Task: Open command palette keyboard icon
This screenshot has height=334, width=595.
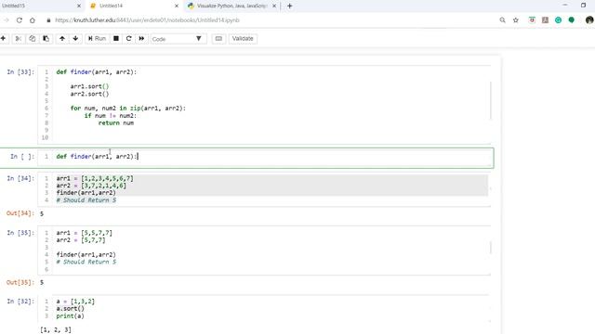Action: 218,39
